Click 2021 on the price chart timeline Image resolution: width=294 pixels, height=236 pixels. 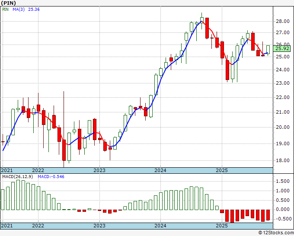[x=7, y=170]
